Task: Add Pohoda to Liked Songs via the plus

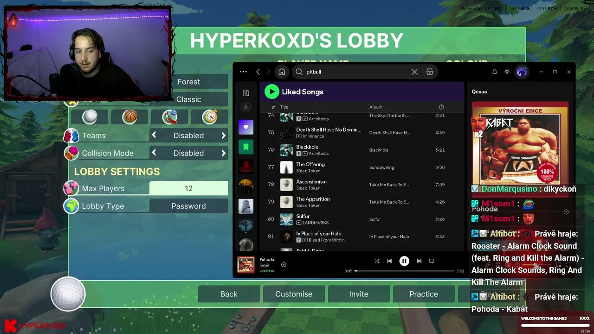Action: point(284,265)
